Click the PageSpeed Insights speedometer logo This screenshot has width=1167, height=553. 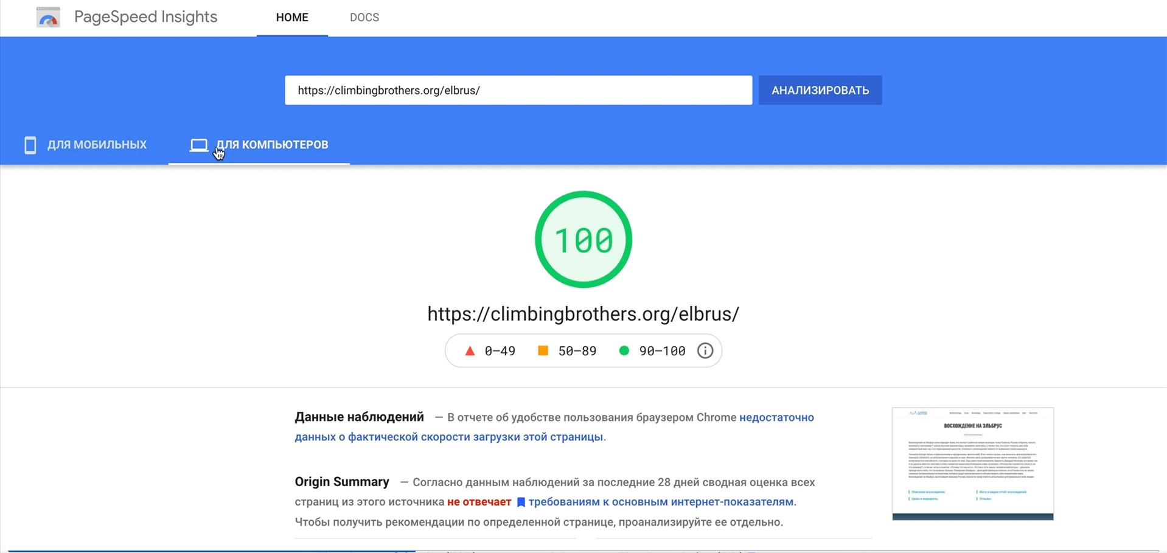click(x=48, y=17)
